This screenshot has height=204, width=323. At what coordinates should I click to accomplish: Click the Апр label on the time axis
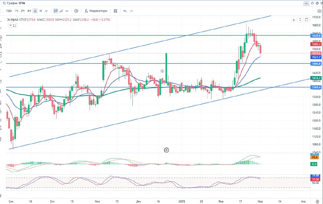pyautogui.click(x=303, y=201)
